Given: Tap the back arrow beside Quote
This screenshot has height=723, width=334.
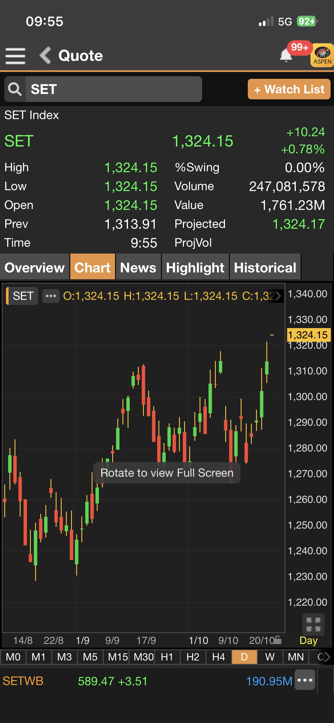Looking at the screenshot, I should [x=45, y=55].
